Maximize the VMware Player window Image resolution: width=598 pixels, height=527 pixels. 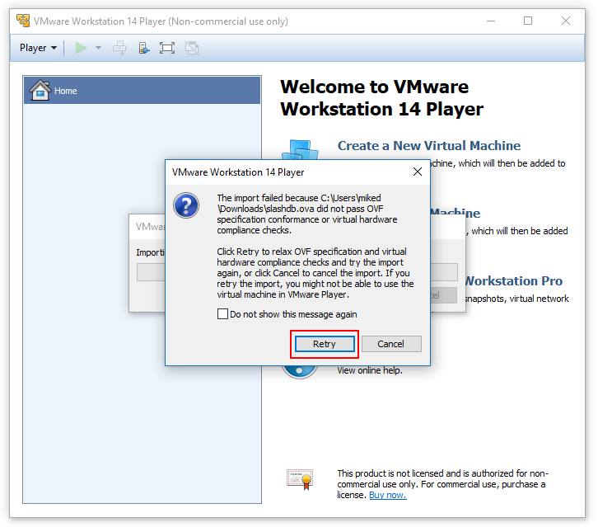(x=528, y=21)
